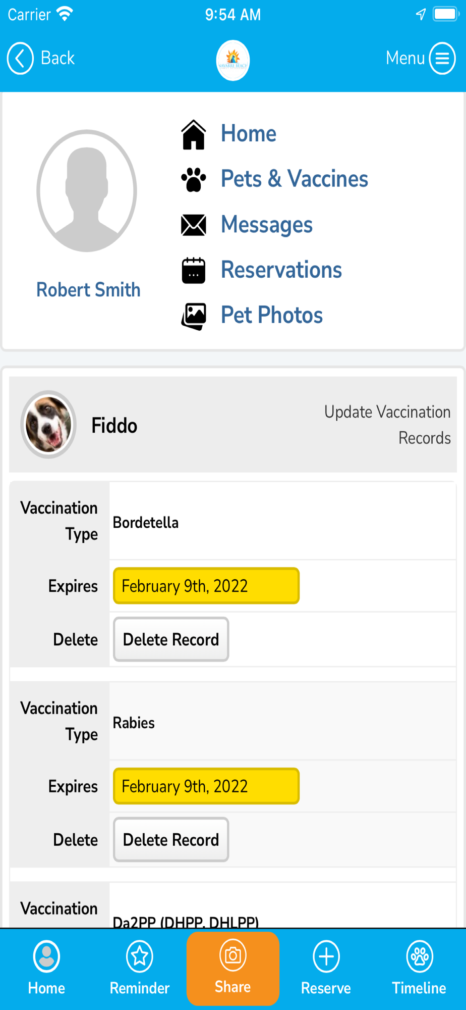Tap Robert Smith's profile avatar
Screen dimensions: 466x1010
point(87,191)
